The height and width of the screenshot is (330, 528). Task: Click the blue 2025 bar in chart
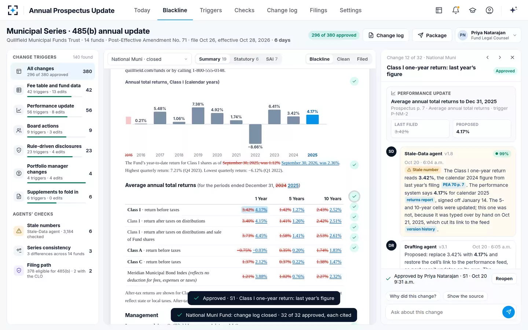[312, 119]
